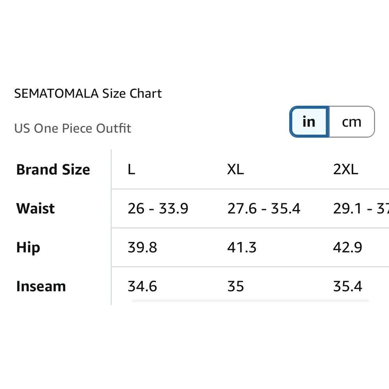Click the L inseam value 34.6
The height and width of the screenshot is (389, 389).
click(x=142, y=286)
